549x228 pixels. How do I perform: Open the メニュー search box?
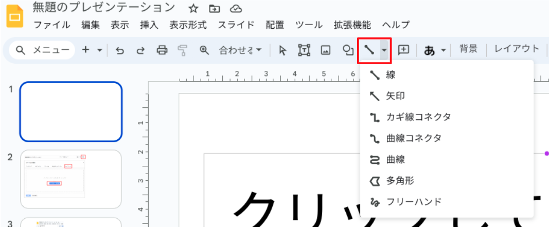coord(42,50)
